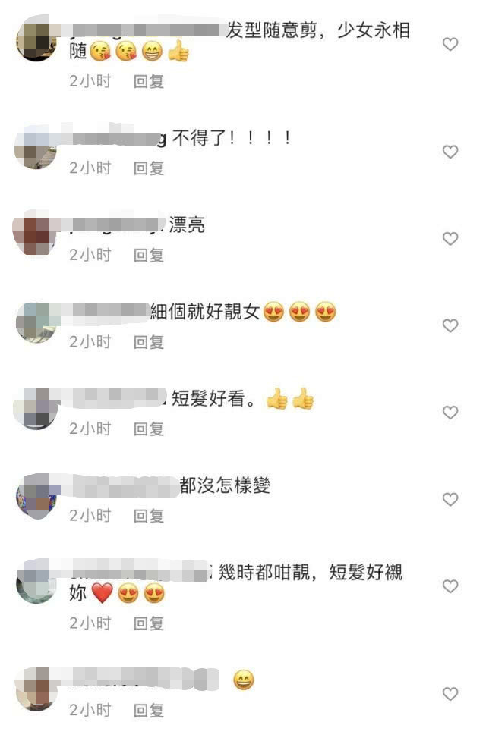View avatar of '短髮好看。' commenter
Screen dimensions: 486x741
pyautogui.click(x=36, y=410)
